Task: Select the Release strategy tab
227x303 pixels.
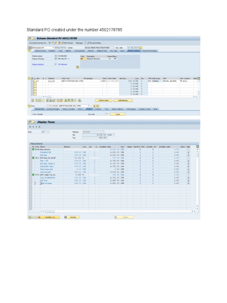Action: coord(134,51)
